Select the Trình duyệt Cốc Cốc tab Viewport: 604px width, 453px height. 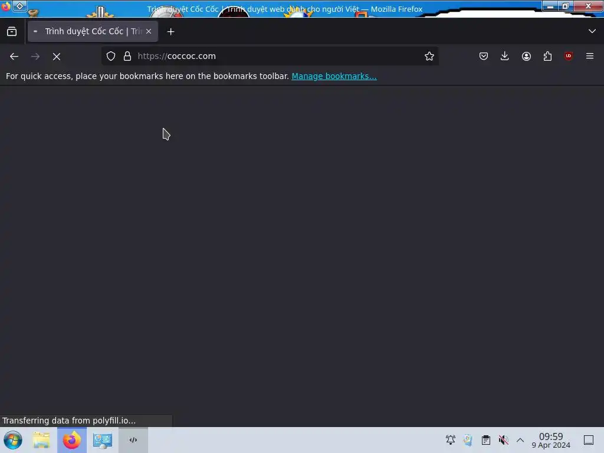coord(93,32)
